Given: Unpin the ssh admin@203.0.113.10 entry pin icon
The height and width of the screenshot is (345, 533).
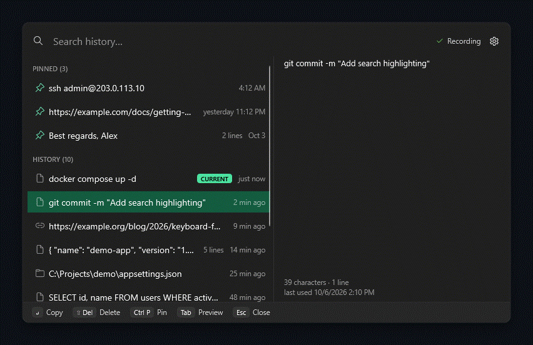Looking at the screenshot, I should coord(40,88).
